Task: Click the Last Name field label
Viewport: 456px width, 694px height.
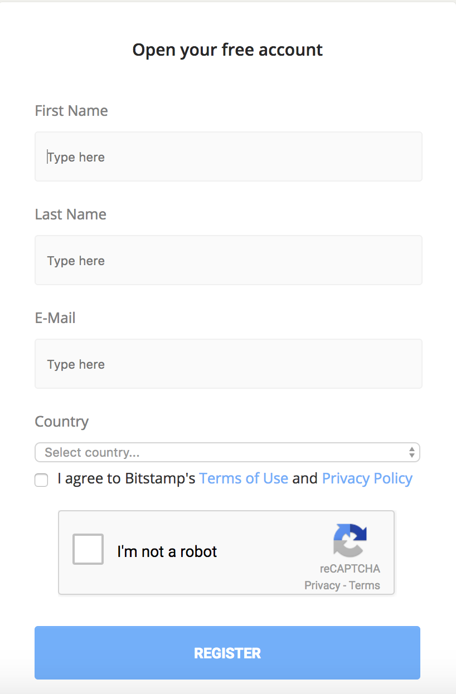Action: pyautogui.click(x=71, y=214)
